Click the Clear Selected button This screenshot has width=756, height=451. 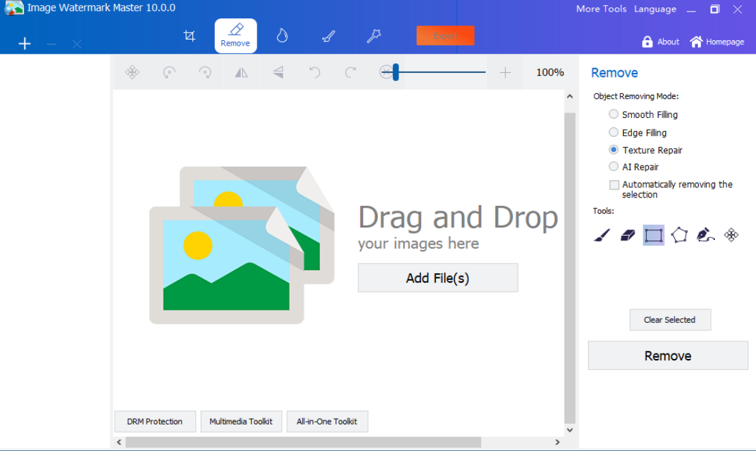pos(670,320)
